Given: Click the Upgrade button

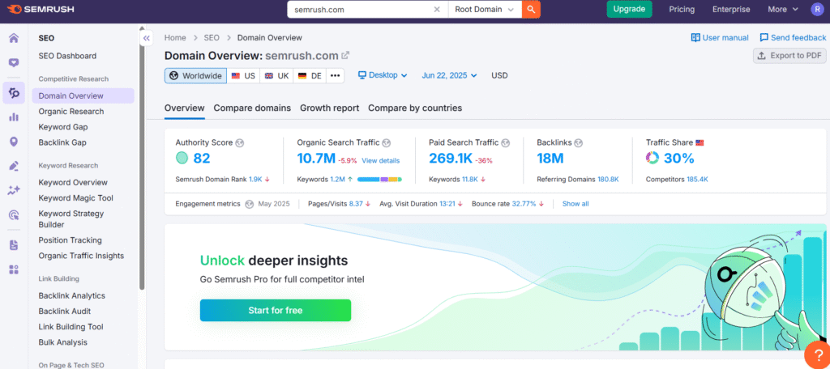Looking at the screenshot, I should pos(629,9).
